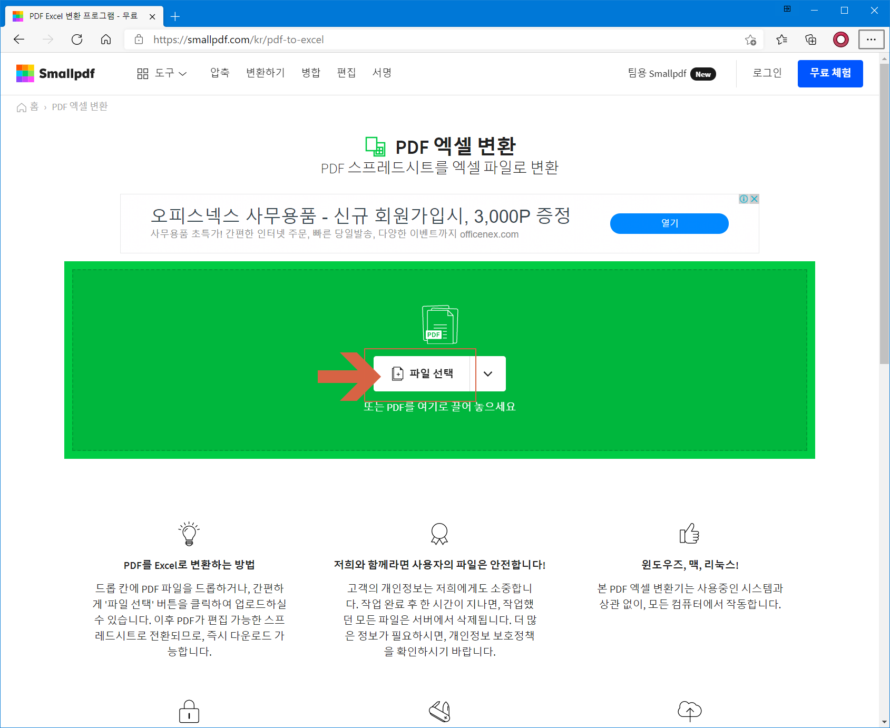890x728 pixels.
Task: Open 팀용 Smallpdf New link
Action: click(672, 74)
